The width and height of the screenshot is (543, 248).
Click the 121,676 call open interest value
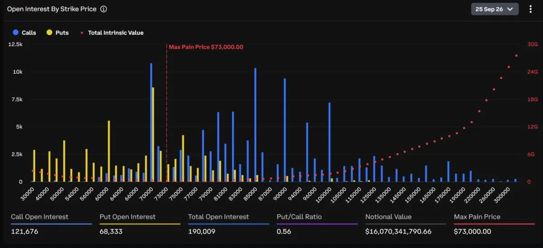pyautogui.click(x=24, y=231)
